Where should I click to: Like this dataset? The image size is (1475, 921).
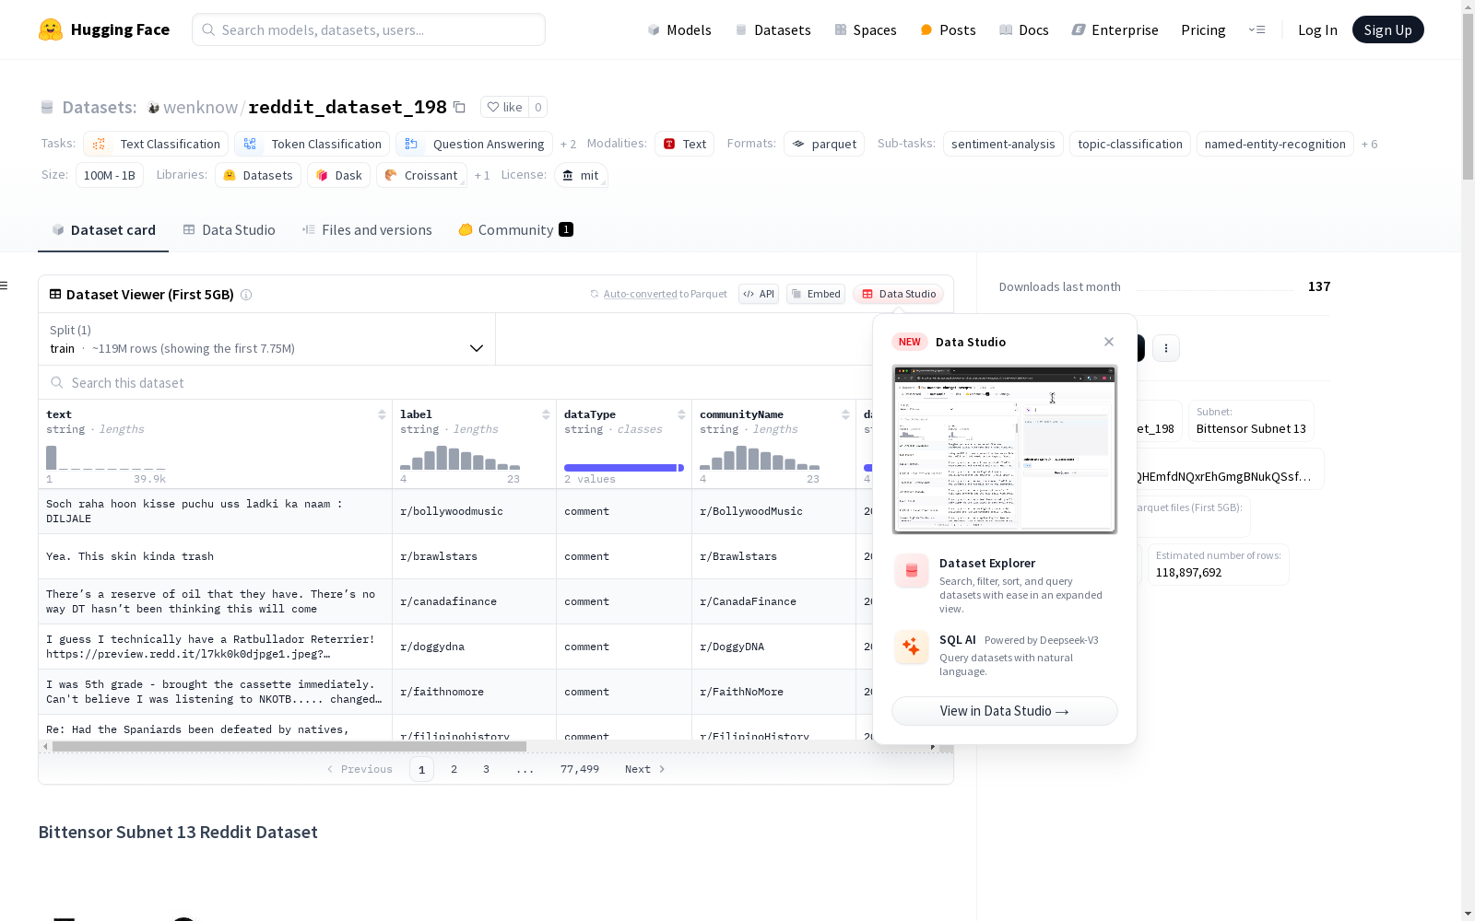coord(504,107)
